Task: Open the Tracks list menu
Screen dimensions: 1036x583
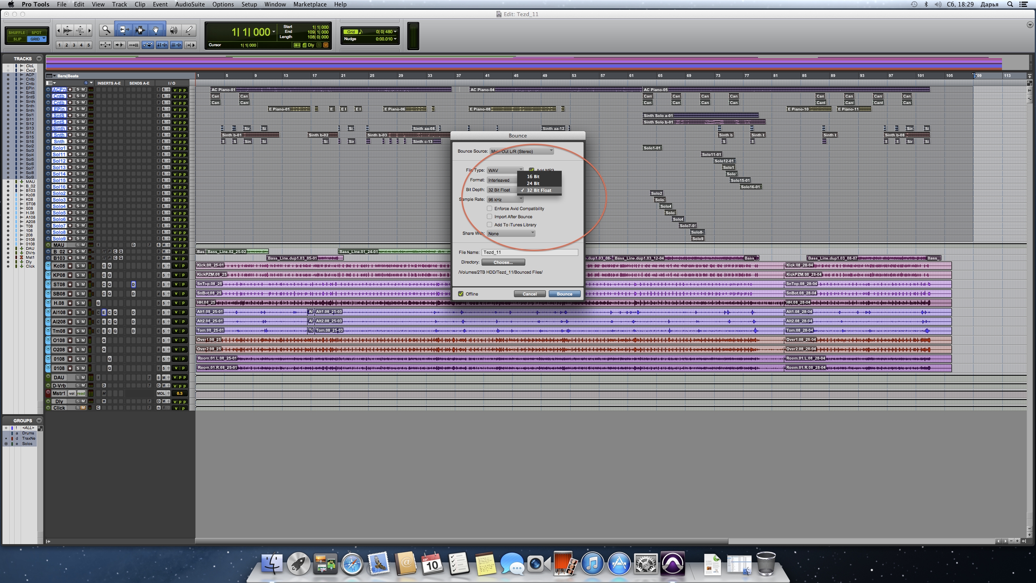Action: coord(39,59)
